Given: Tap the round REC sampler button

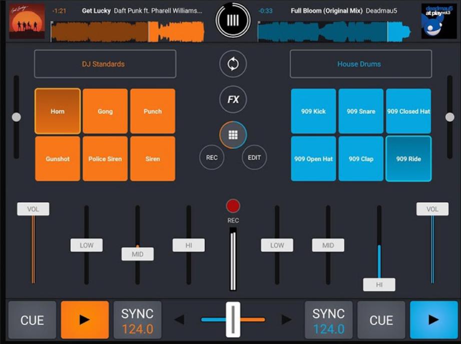Looking at the screenshot, I should [x=212, y=157].
